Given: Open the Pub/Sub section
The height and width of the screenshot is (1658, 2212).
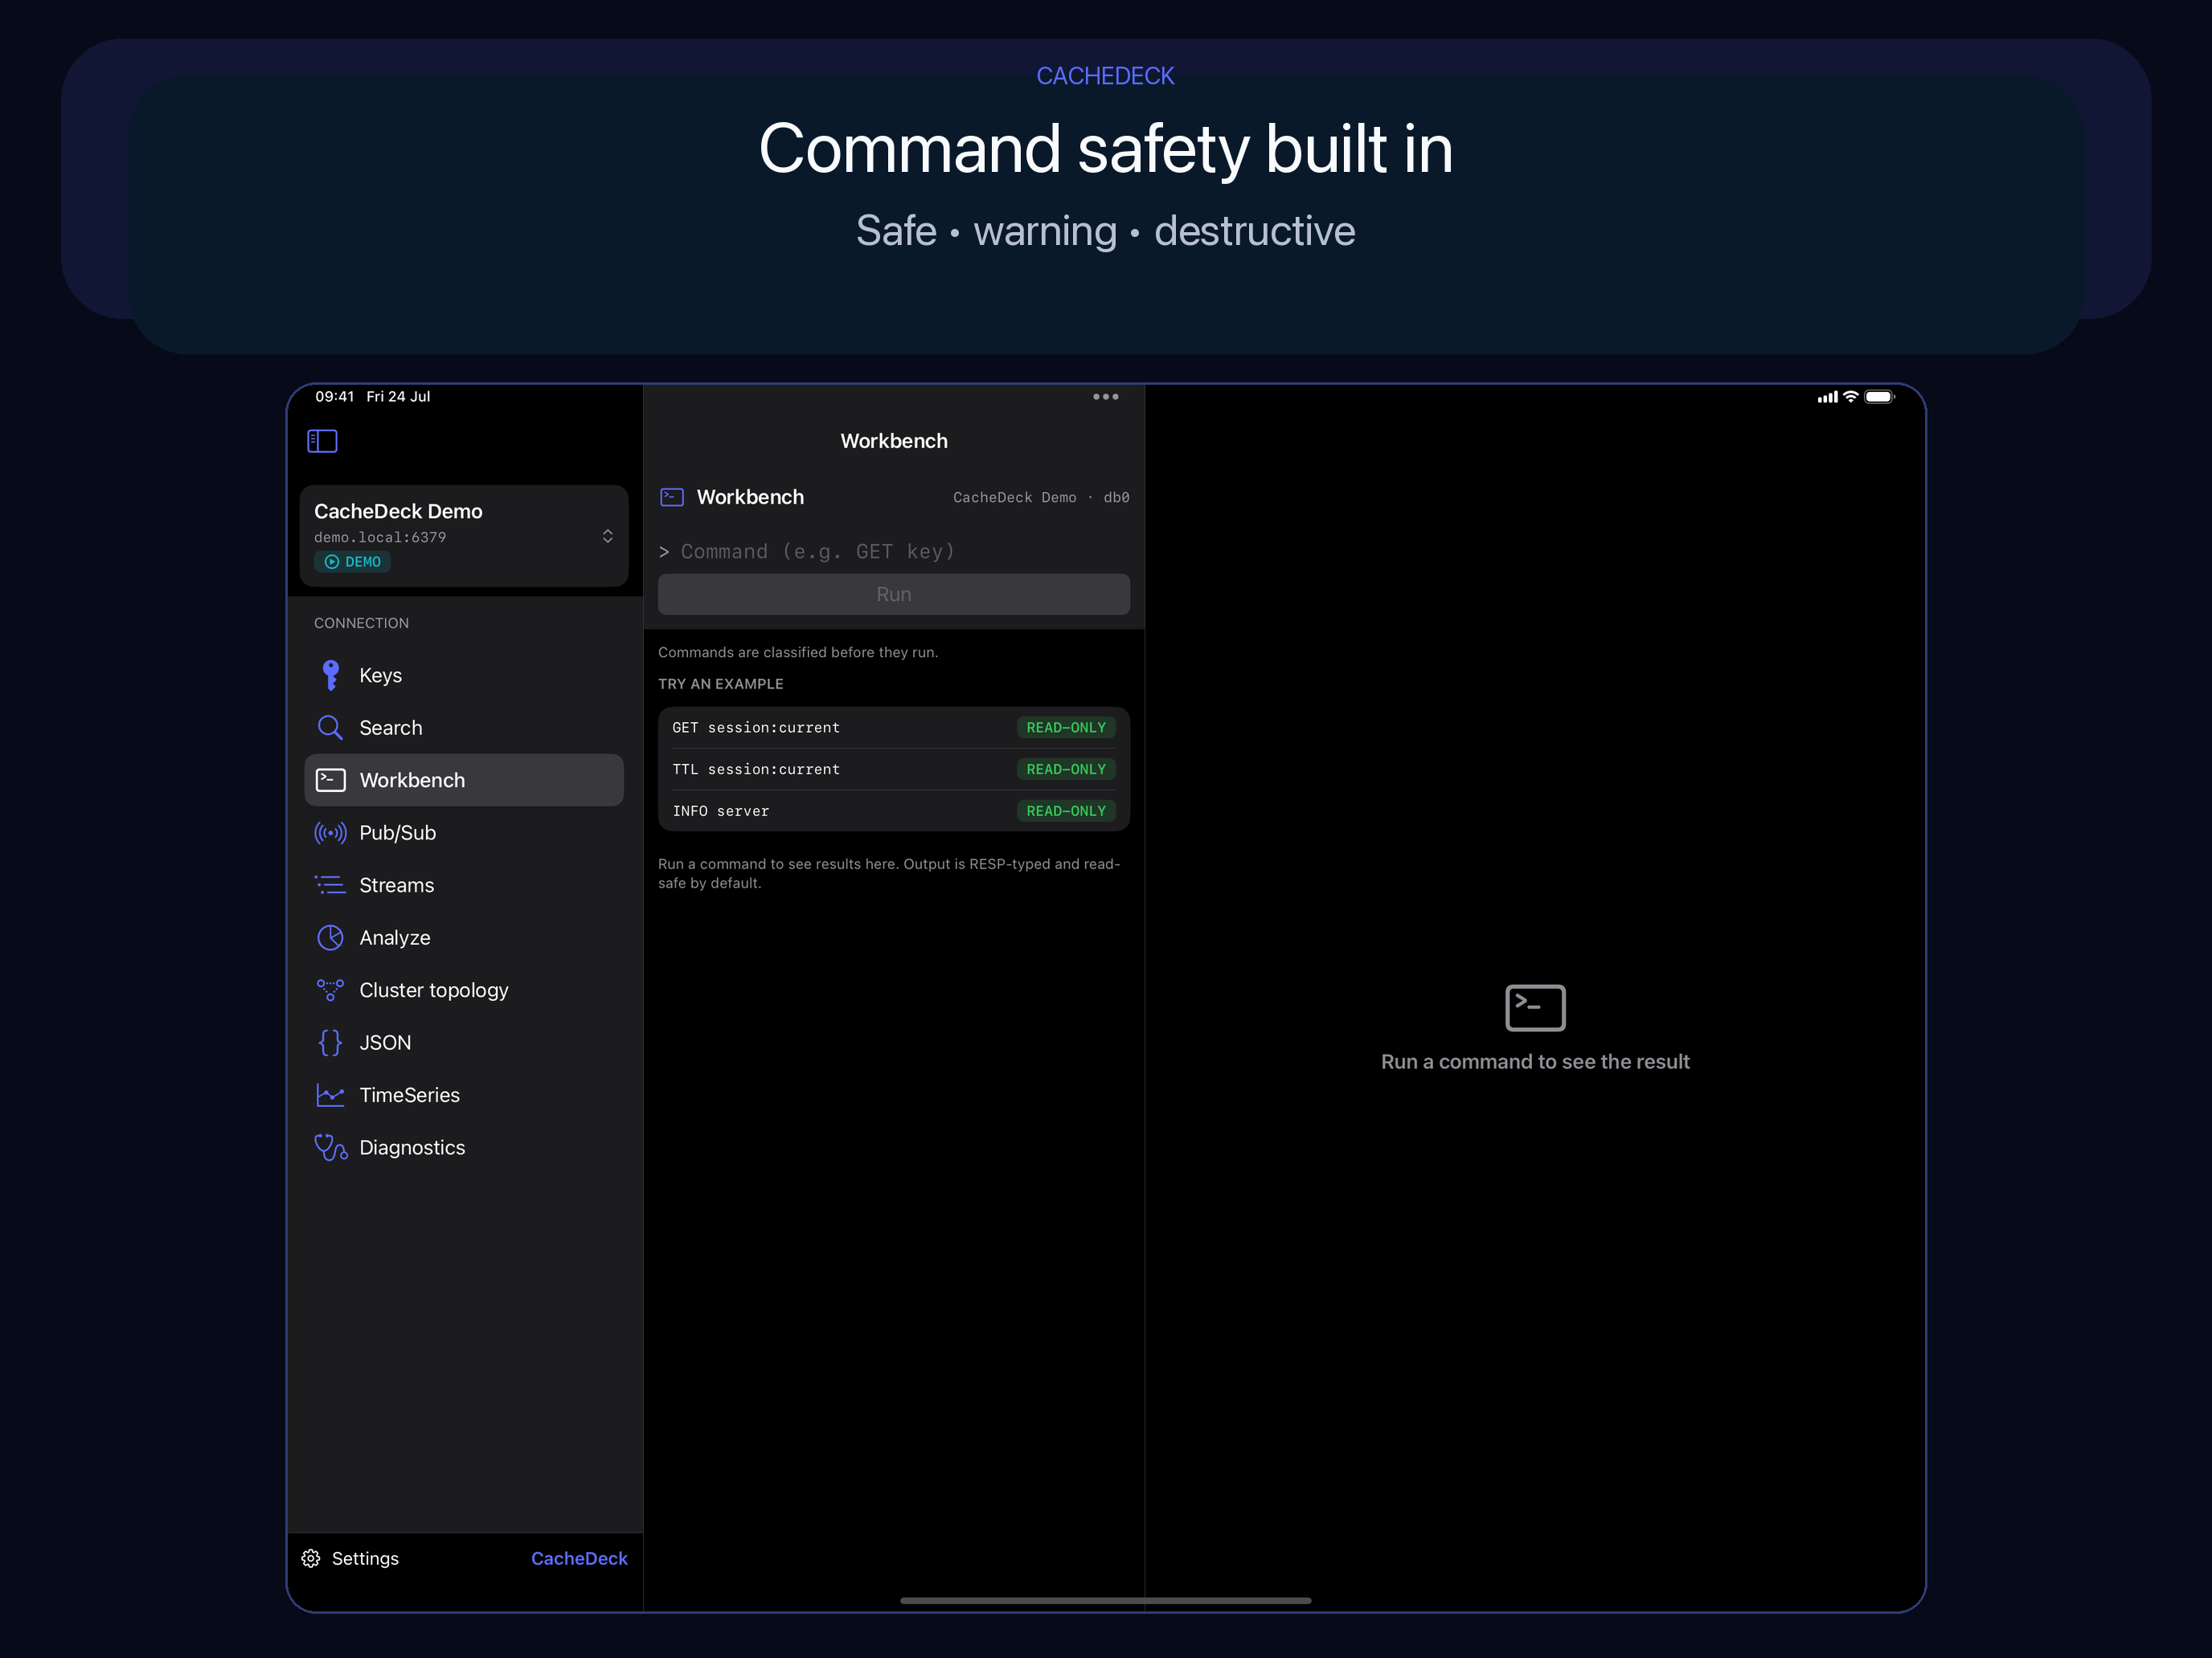Looking at the screenshot, I should 464,832.
